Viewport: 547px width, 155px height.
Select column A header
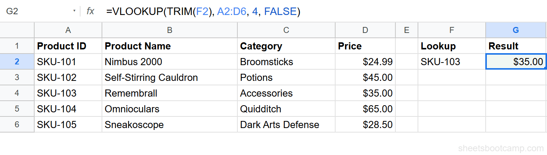[x=68, y=30]
